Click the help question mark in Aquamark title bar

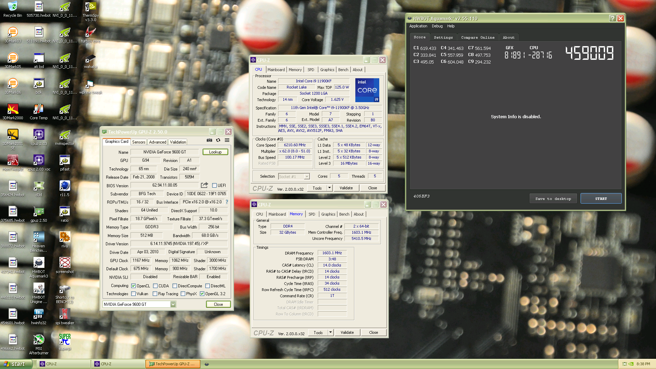(613, 18)
